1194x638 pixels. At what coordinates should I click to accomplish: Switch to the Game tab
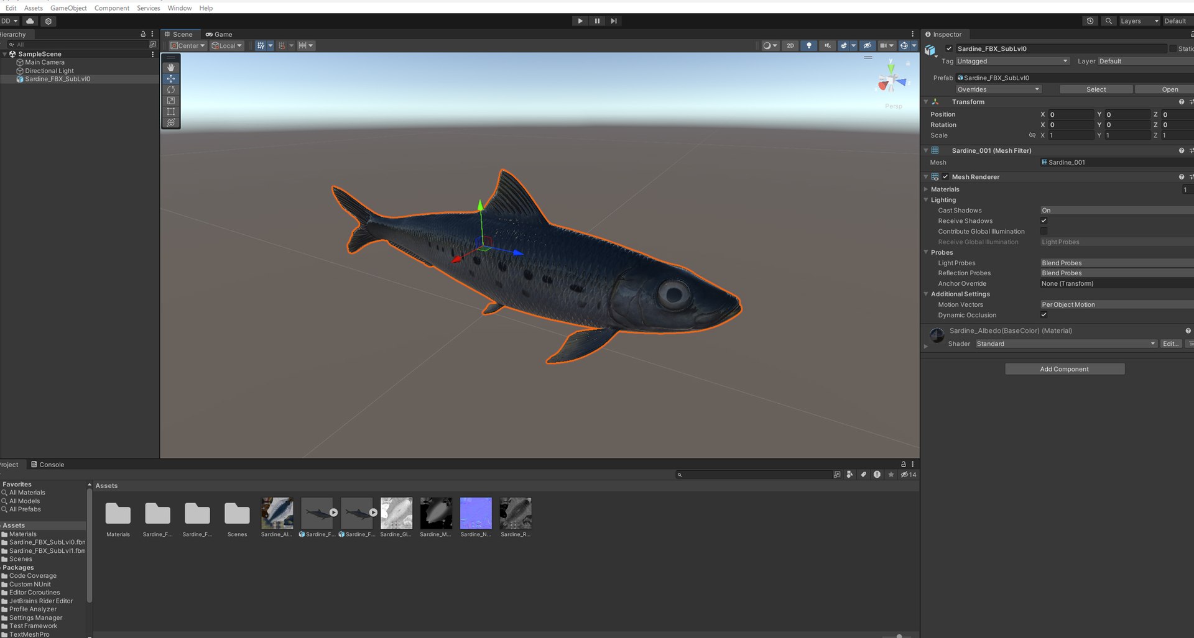pos(219,34)
